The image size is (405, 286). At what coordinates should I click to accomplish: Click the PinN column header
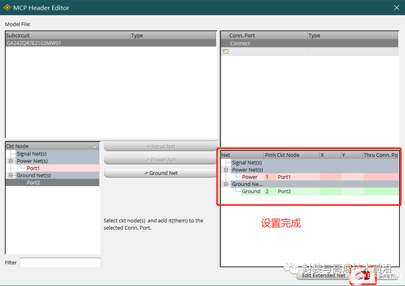point(270,155)
